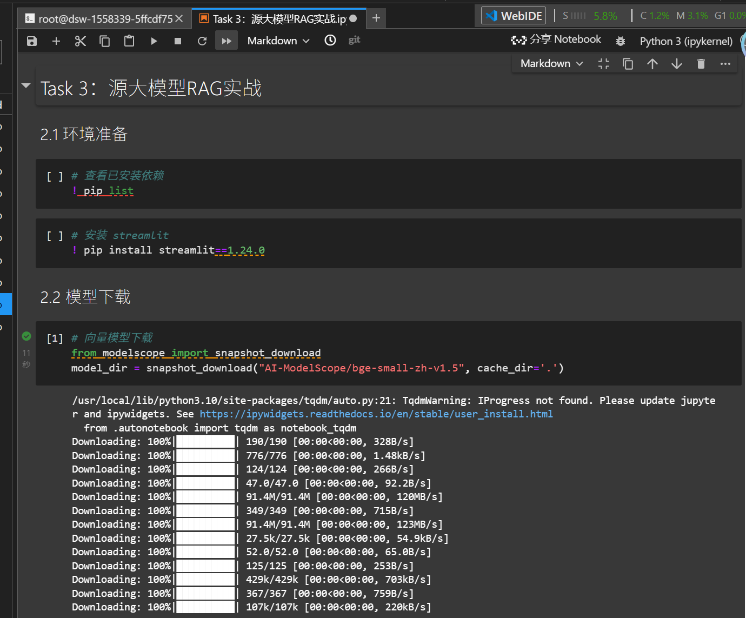Select the 2.2 模型下载 heading
The image size is (746, 618).
click(x=85, y=297)
